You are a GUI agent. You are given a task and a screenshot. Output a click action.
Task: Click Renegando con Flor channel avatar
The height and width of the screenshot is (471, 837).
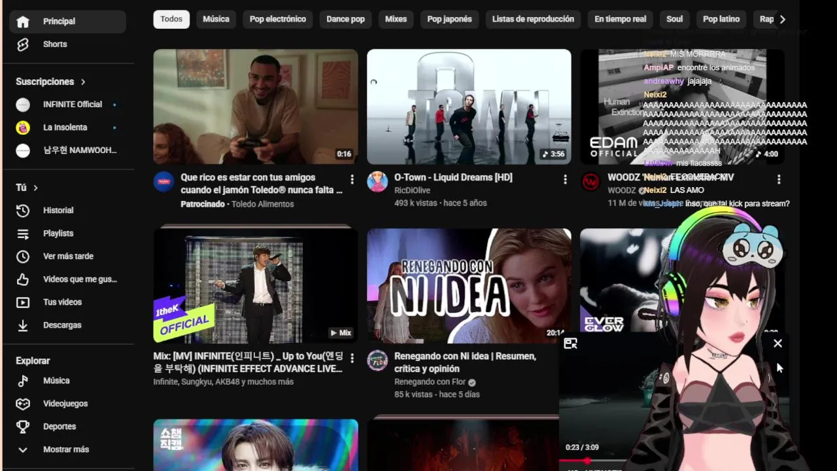pyautogui.click(x=377, y=360)
